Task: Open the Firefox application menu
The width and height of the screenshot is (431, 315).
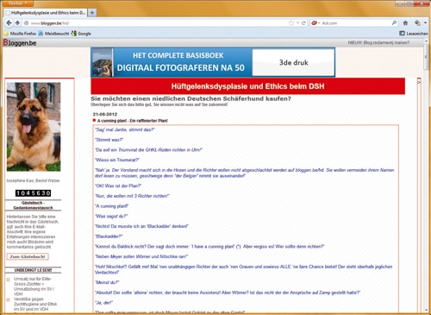Action: 16,3
